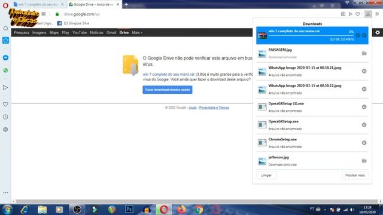Viewport: 383px width, 215px height.
Task: Retry WhatsApp Image 00.50.22.jpeg download
Action: [364, 89]
